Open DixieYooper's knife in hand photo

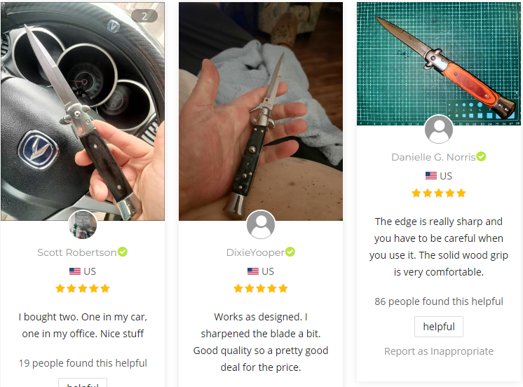[261, 111]
